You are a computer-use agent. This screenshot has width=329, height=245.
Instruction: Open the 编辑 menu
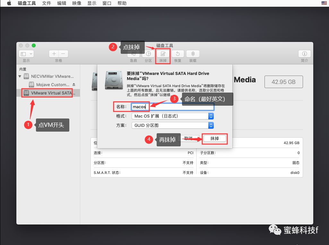coord(62,3)
